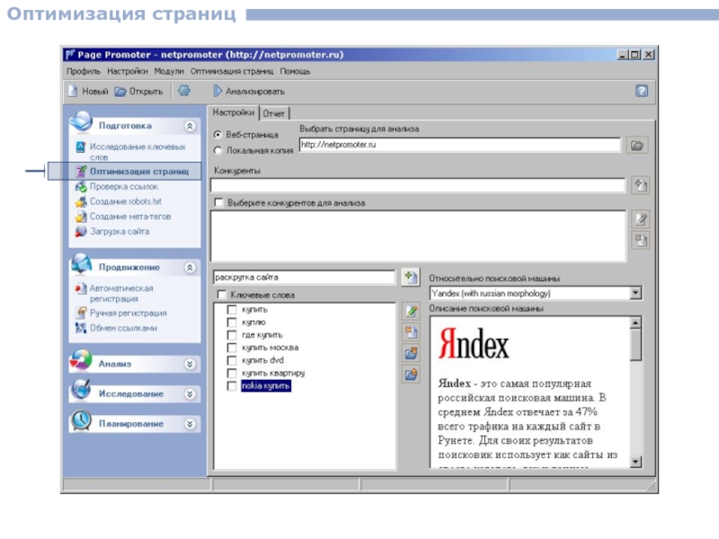Open help question mark icon

pyautogui.click(x=642, y=91)
